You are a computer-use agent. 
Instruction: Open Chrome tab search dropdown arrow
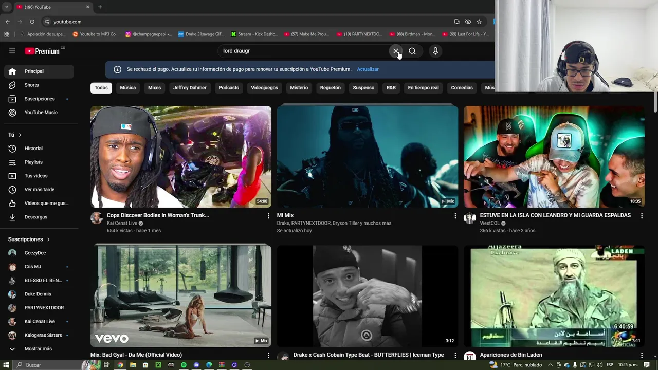pyautogui.click(x=7, y=7)
